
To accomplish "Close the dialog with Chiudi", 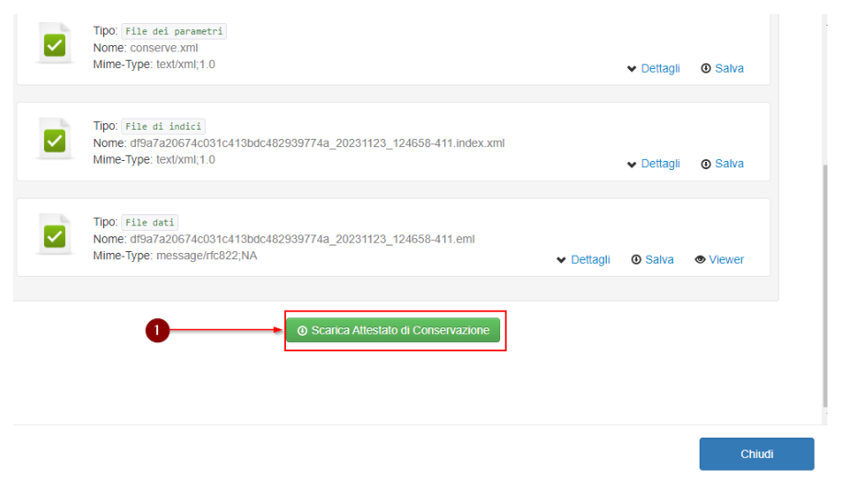I will [x=757, y=454].
